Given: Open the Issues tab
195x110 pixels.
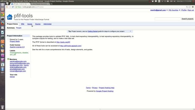Looking at the screenshot, I should pyautogui.click(x=30, y=24).
